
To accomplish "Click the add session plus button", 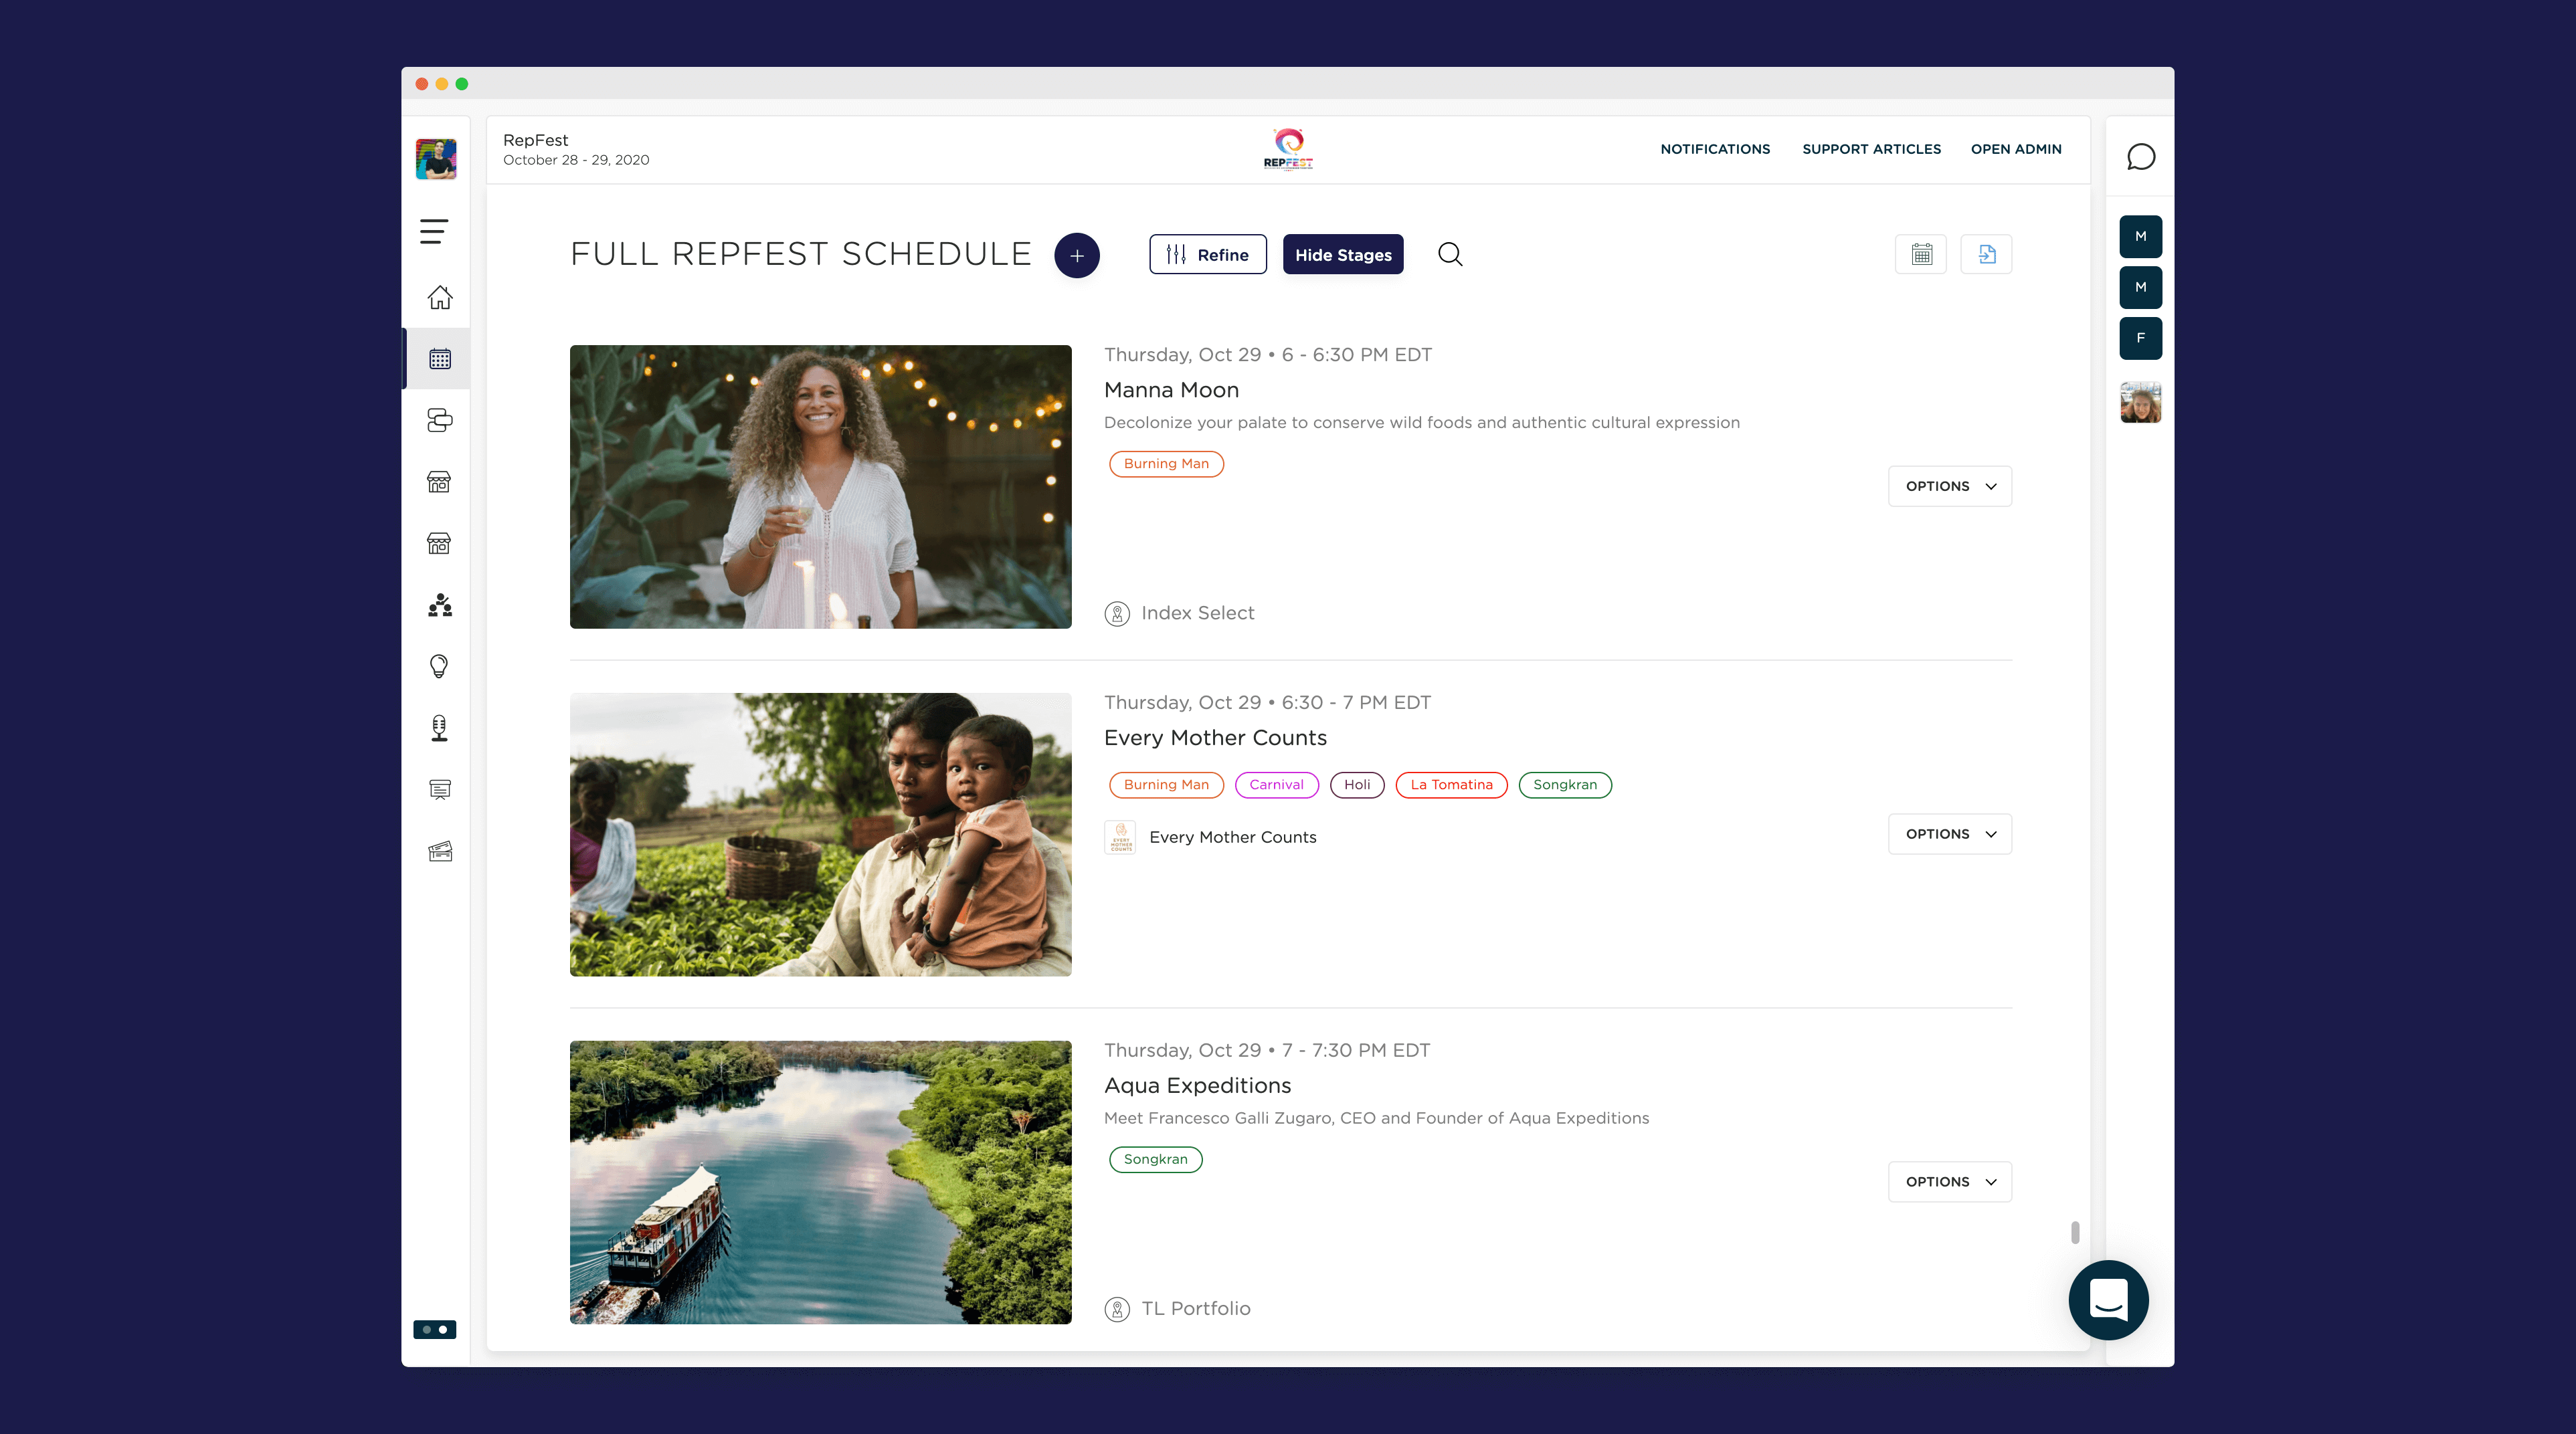I will 1077,255.
